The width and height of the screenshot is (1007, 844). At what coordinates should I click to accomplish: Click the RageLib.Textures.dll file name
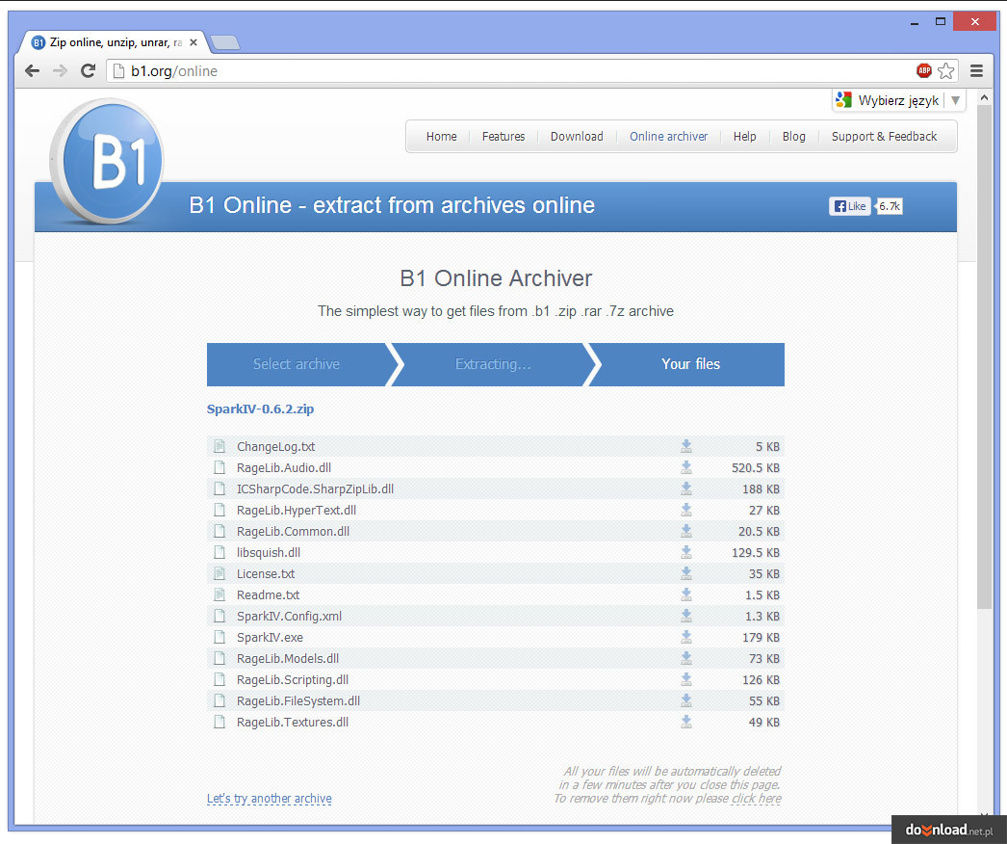(x=293, y=723)
